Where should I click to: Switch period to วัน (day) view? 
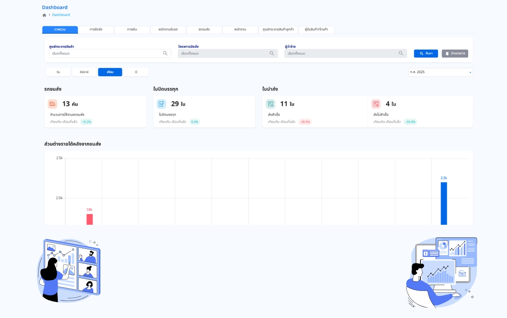coord(58,72)
